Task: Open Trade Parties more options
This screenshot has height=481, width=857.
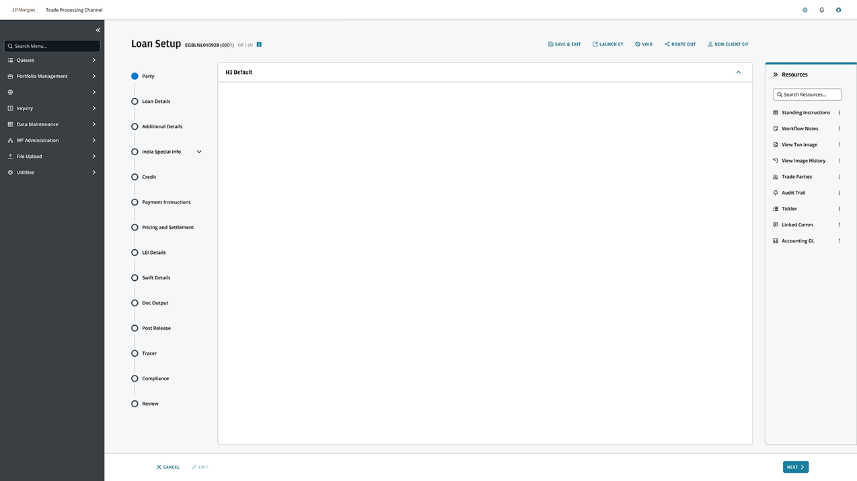Action: click(840, 177)
